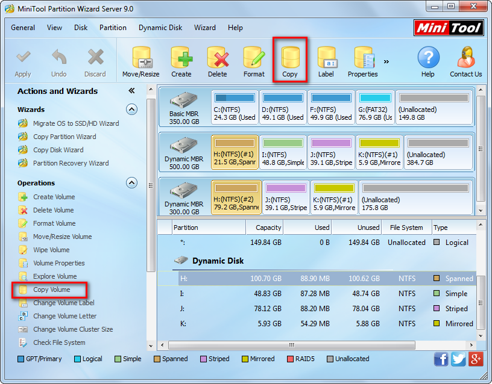Select the I:(NTFS) simple volume block
Image resolution: width=492 pixels, height=384 pixels.
tap(283, 152)
